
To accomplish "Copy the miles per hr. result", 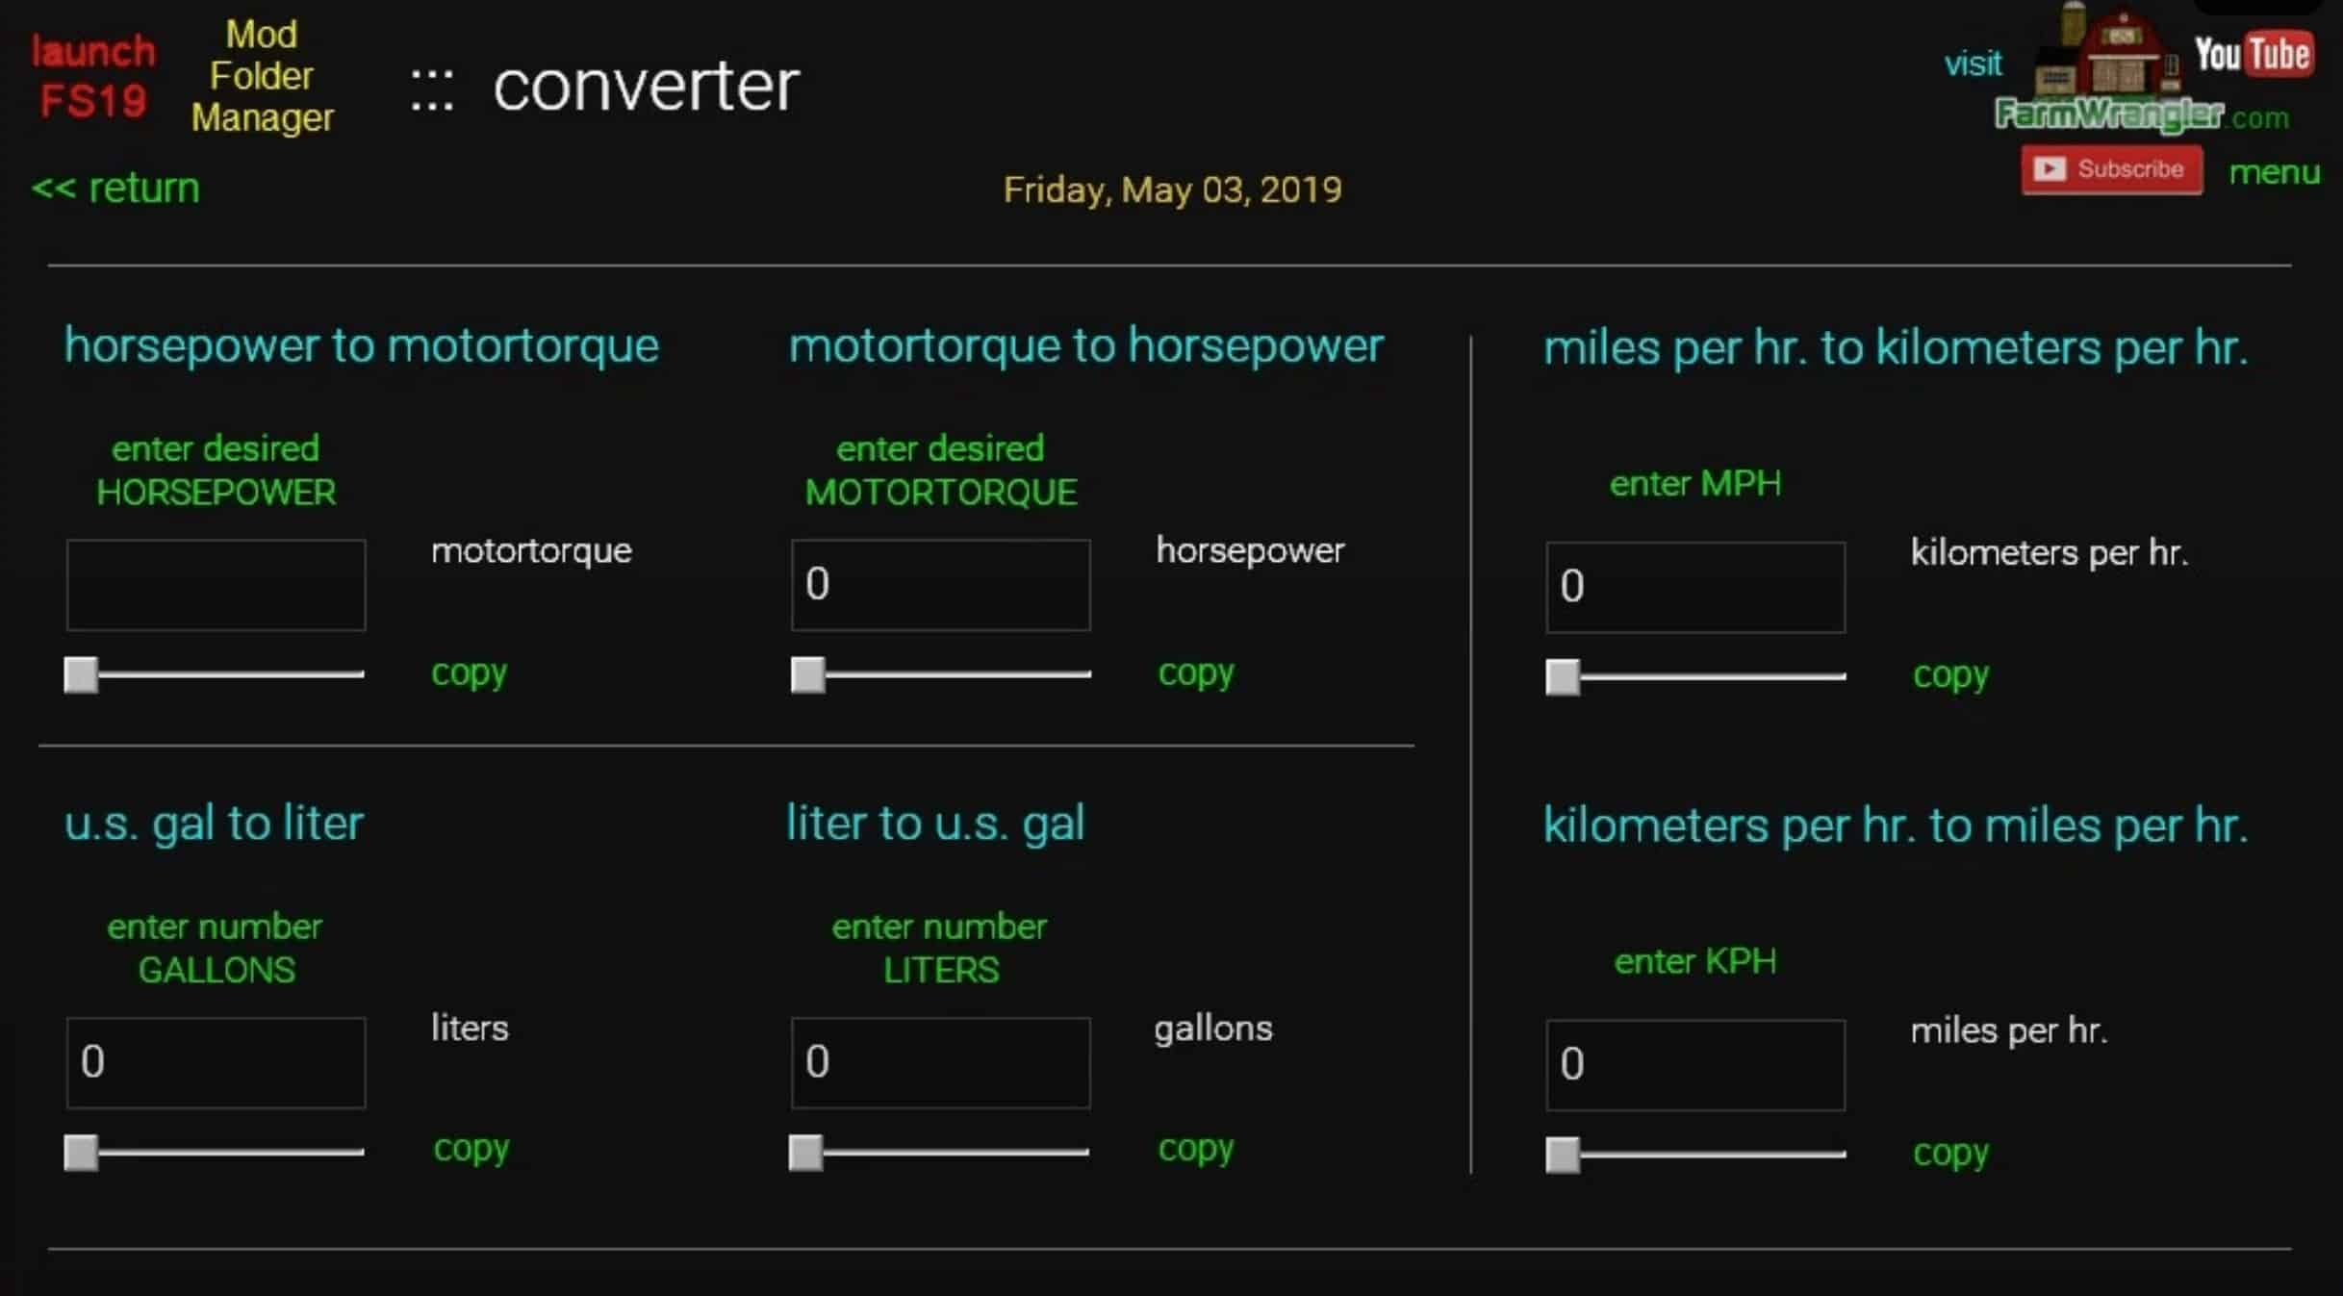I will click(1950, 1152).
